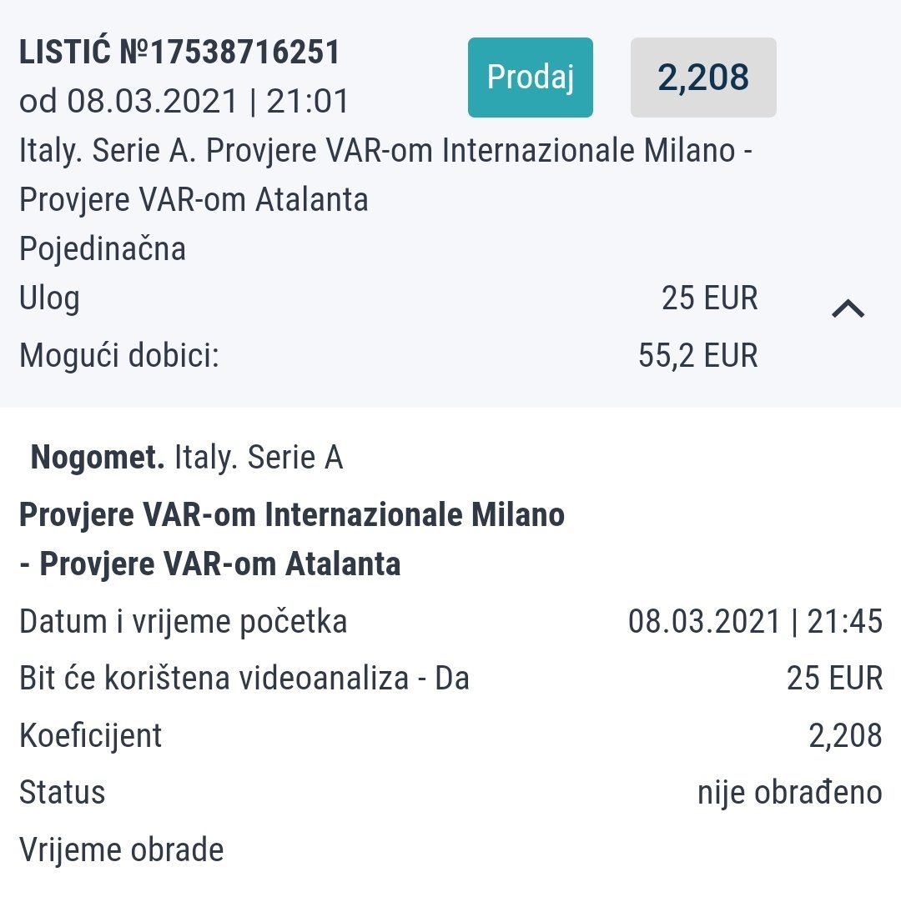
Task: Click the Nogomet. Italy. Serie A category line
Action: (186, 458)
